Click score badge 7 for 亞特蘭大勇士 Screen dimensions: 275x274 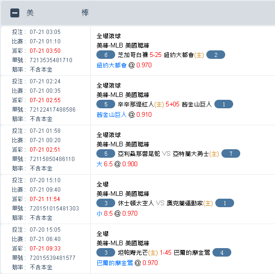[231, 153]
